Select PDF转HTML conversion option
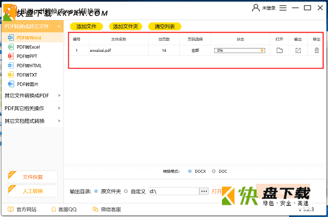This screenshot has height=217, width=328. coord(32,66)
